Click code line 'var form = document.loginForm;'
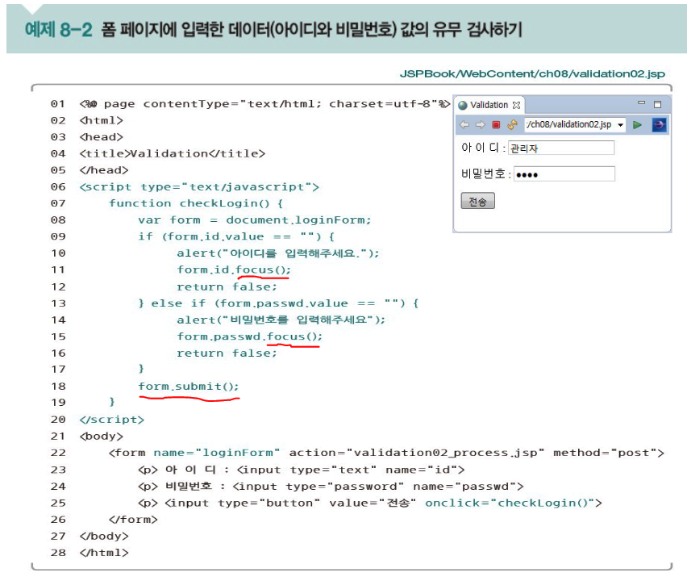This screenshot has height=581, width=687. [255, 220]
